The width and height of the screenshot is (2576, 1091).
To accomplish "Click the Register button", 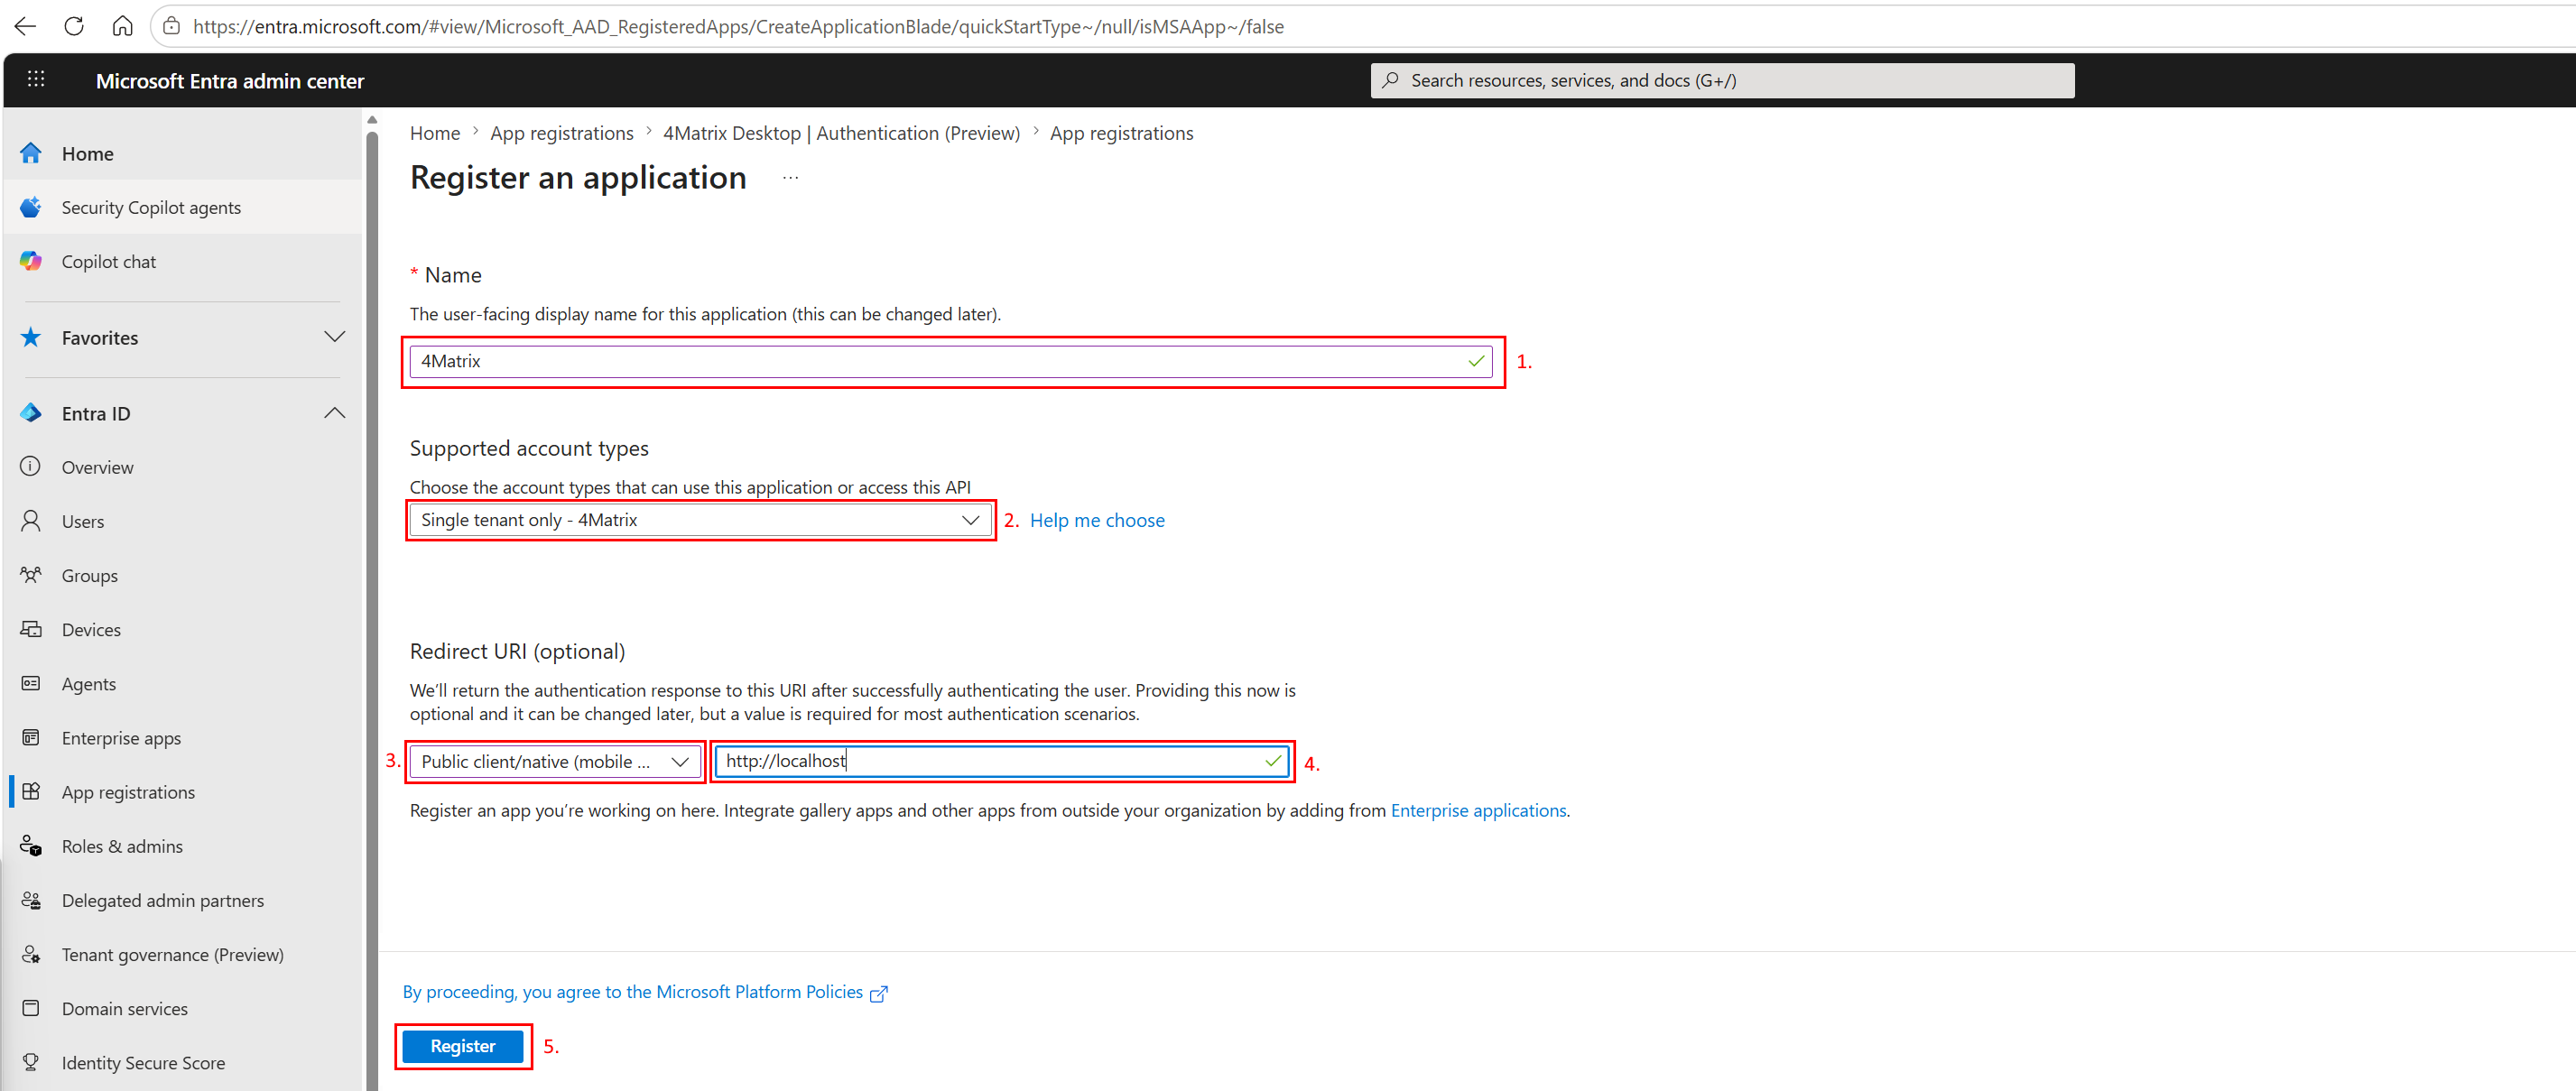I will (463, 1046).
